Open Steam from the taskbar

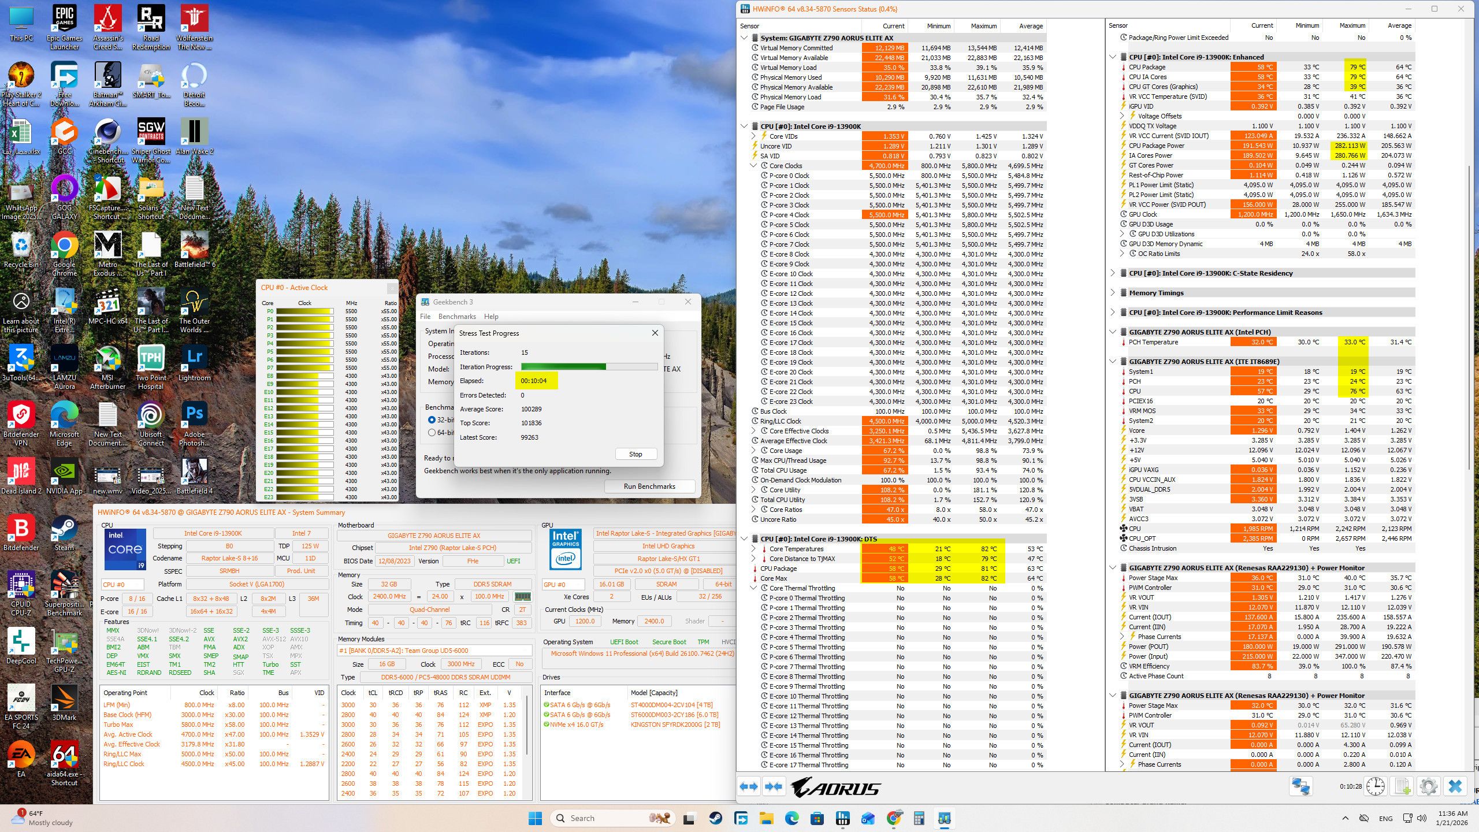pyautogui.click(x=715, y=818)
